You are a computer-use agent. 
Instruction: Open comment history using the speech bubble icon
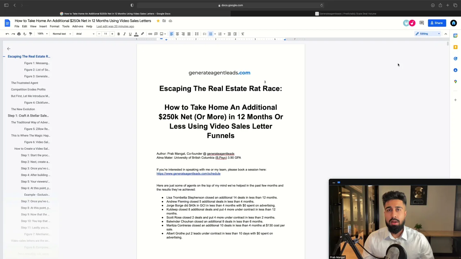point(421,23)
